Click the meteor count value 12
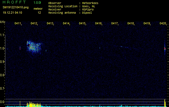Viewport: 169px width, 107px height. pos(39,13)
